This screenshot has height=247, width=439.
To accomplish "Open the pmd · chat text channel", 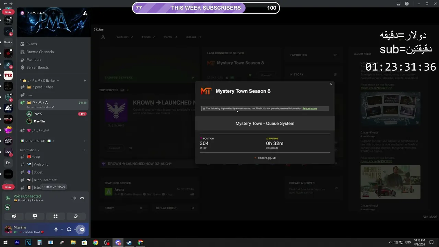I will (54, 87).
